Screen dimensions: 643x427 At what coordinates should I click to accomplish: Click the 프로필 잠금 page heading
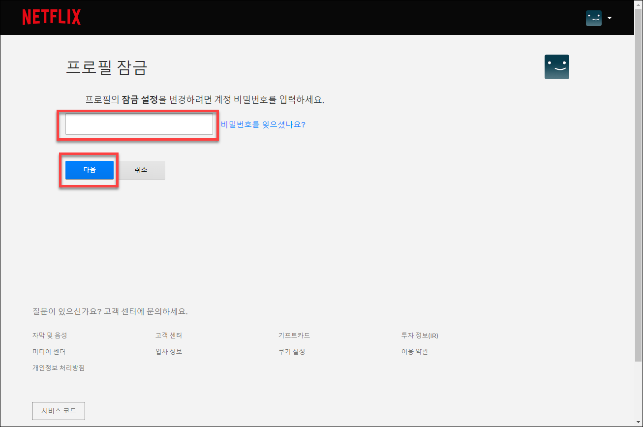(106, 67)
